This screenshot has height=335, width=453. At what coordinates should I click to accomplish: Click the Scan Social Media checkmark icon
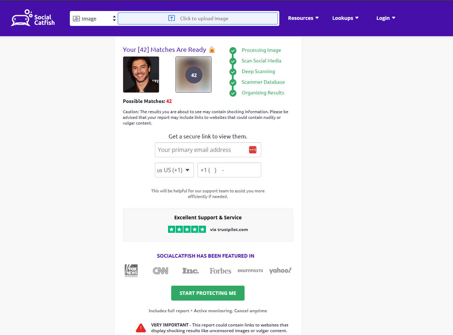[233, 61]
